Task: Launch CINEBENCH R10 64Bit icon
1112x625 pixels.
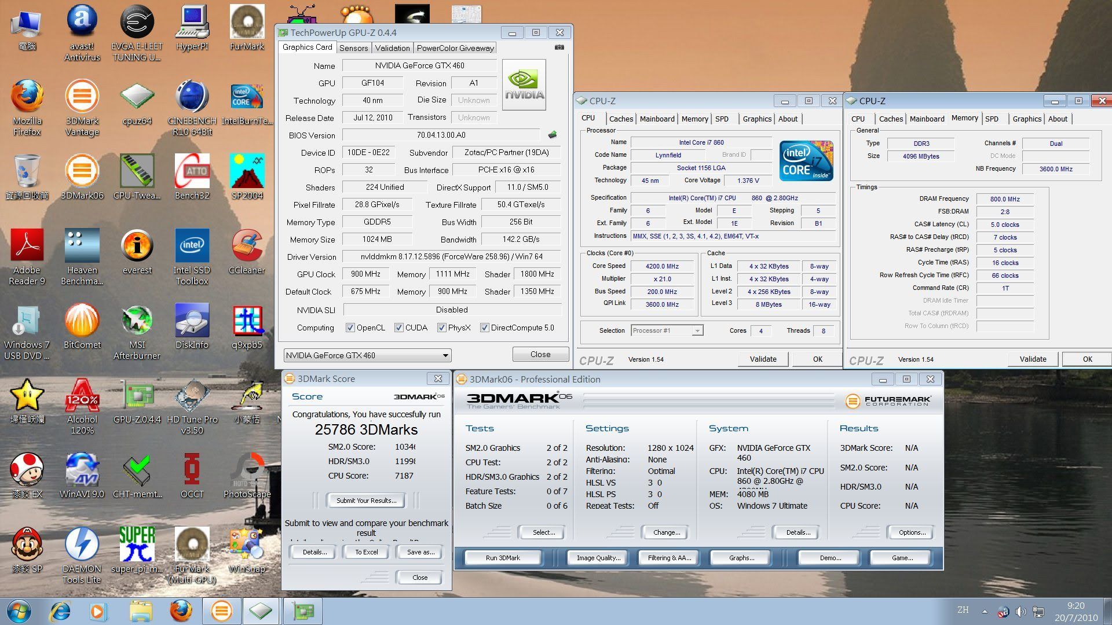Action: coord(192,108)
